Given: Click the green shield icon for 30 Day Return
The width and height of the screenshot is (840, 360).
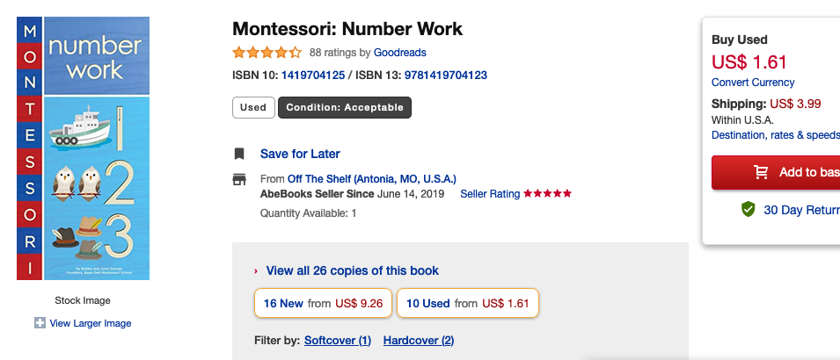Looking at the screenshot, I should (748, 209).
